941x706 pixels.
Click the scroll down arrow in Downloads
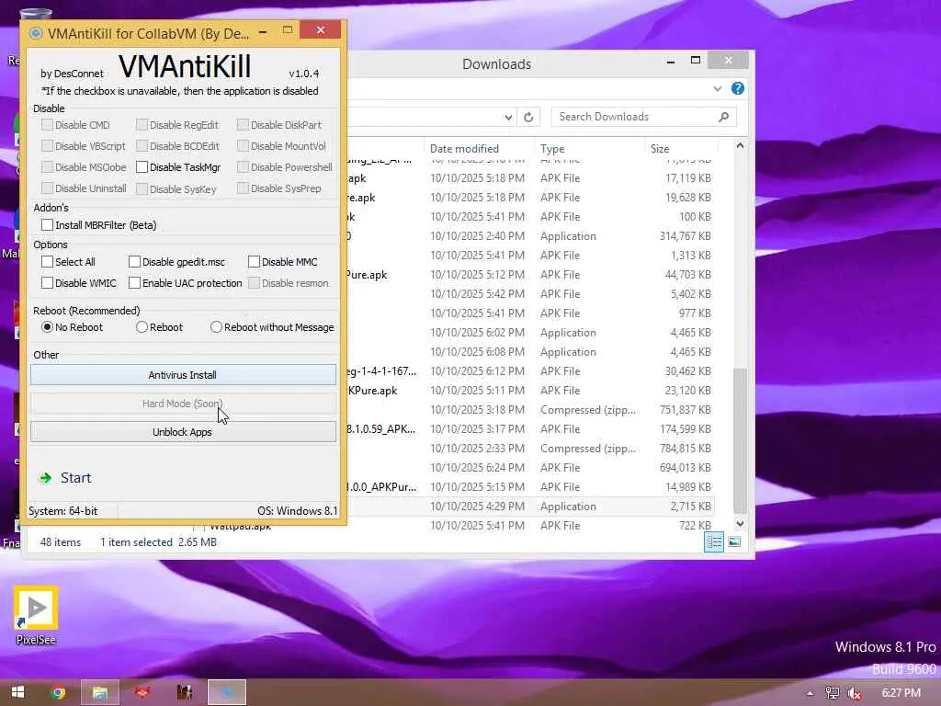[x=740, y=523]
